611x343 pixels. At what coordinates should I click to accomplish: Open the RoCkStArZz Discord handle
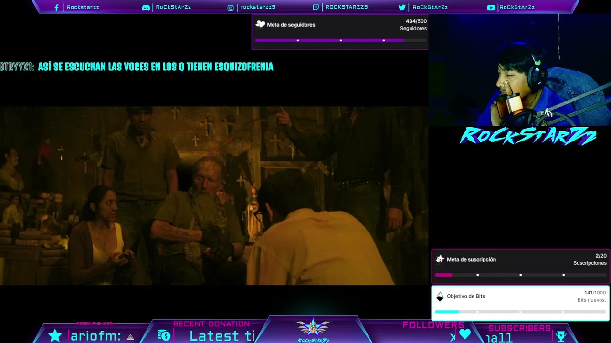tap(173, 7)
